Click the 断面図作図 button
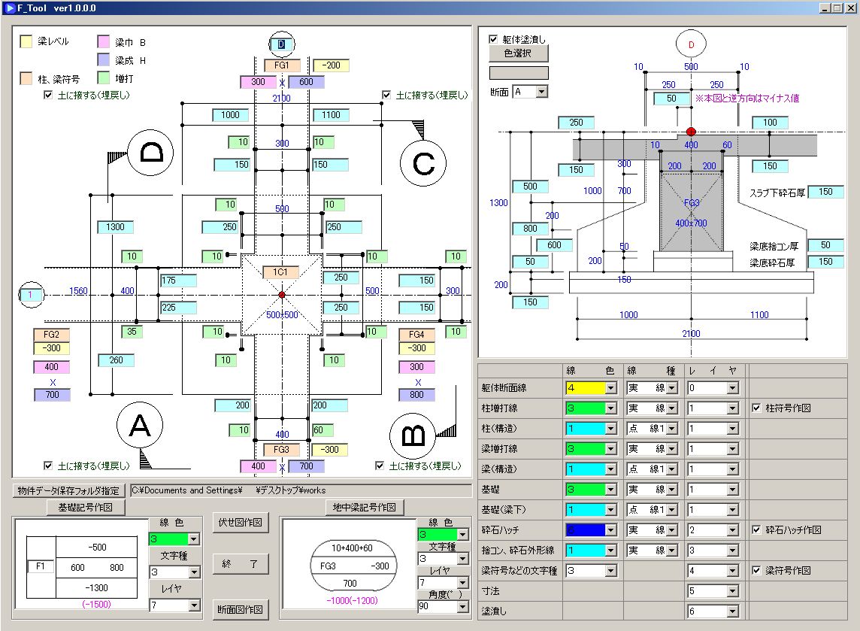Screen dimensions: 860x631 pyautogui.click(x=240, y=610)
